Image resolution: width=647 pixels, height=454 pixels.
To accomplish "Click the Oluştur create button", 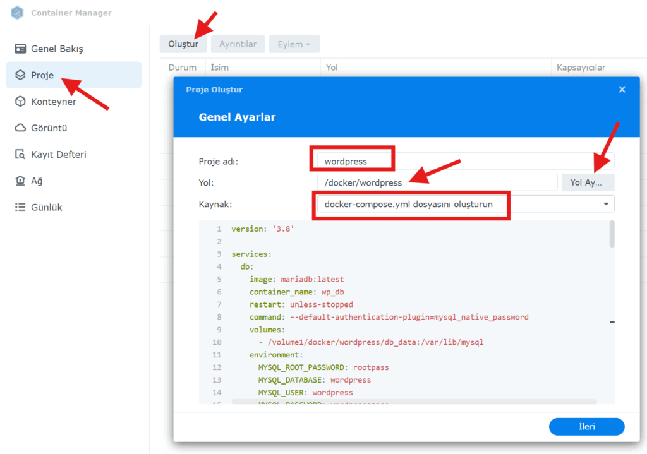I will point(183,44).
